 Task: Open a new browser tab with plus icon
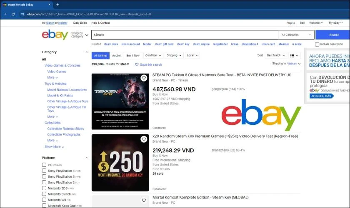coord(57,5)
